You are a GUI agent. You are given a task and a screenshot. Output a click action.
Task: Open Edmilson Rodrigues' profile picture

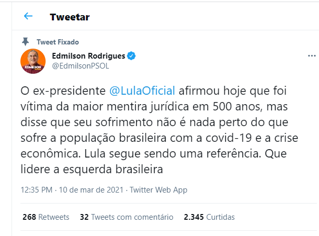33,61
